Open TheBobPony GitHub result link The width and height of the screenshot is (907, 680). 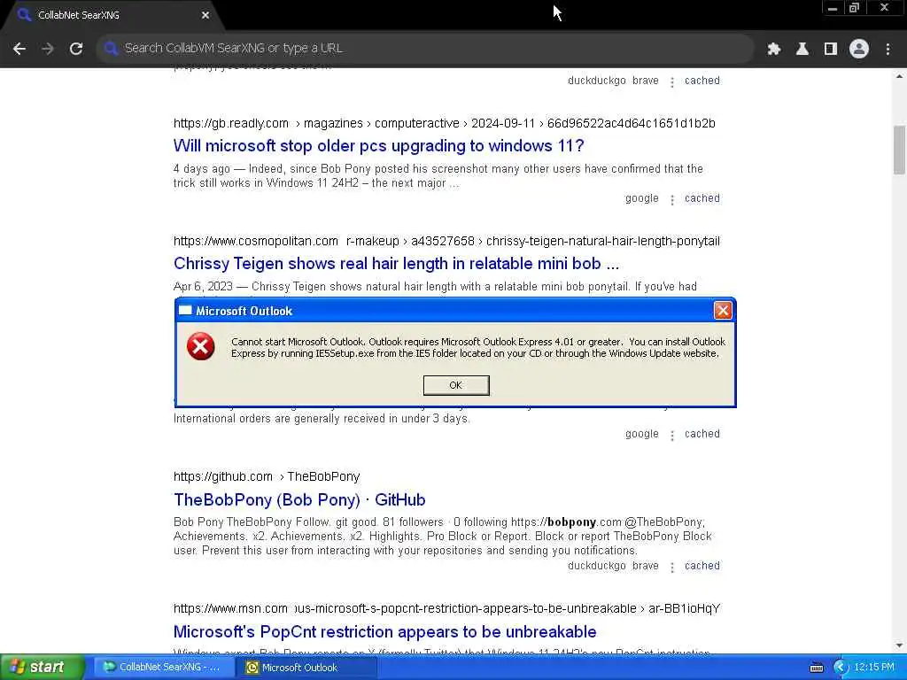[x=299, y=499]
